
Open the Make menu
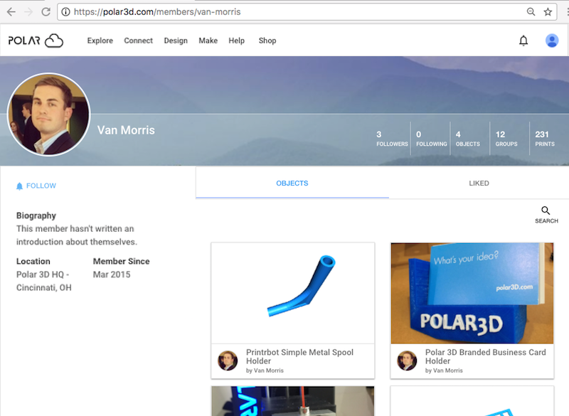coord(208,41)
